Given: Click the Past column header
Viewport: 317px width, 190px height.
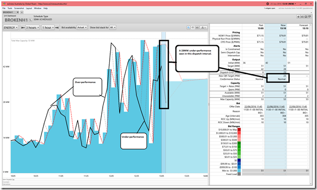Looking at the screenshot, I should [261, 25].
